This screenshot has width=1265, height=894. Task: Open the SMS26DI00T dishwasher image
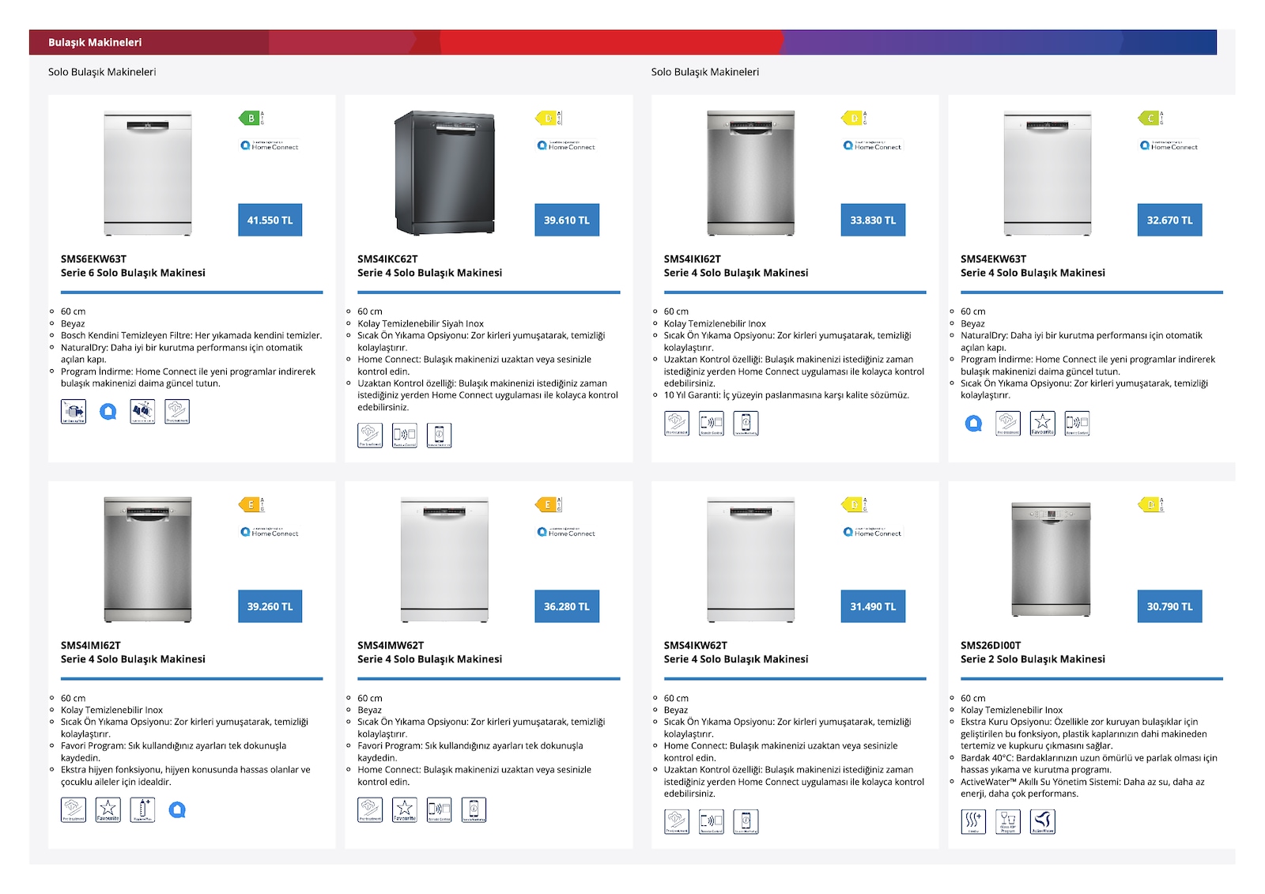(1051, 559)
